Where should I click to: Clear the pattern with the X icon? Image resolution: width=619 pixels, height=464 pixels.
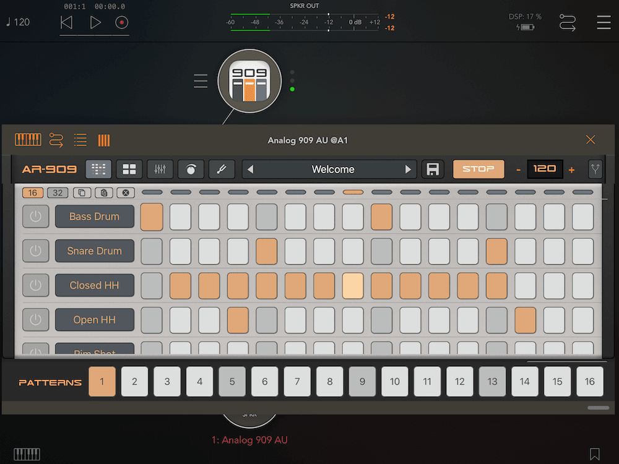pyautogui.click(x=126, y=192)
